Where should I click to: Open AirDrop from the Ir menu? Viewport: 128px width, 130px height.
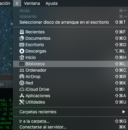point(70,77)
